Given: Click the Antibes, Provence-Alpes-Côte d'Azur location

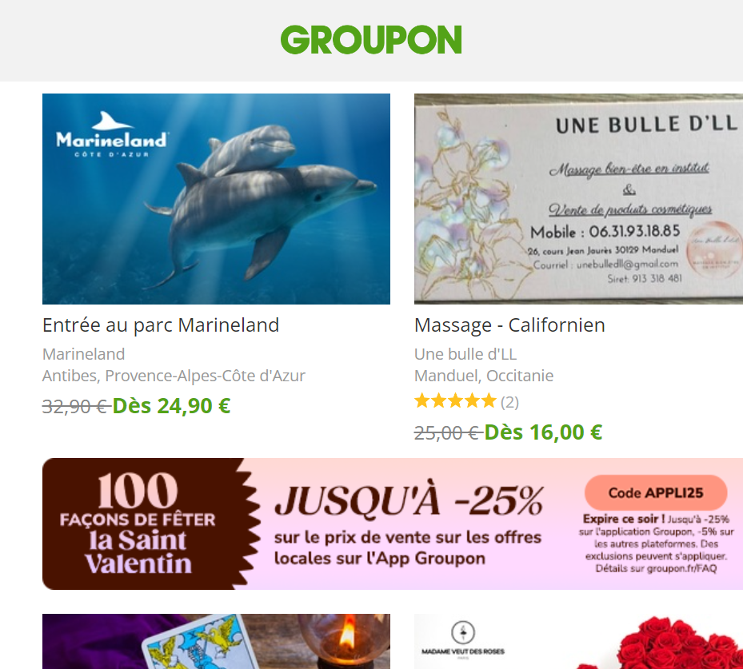Looking at the screenshot, I should click(174, 376).
